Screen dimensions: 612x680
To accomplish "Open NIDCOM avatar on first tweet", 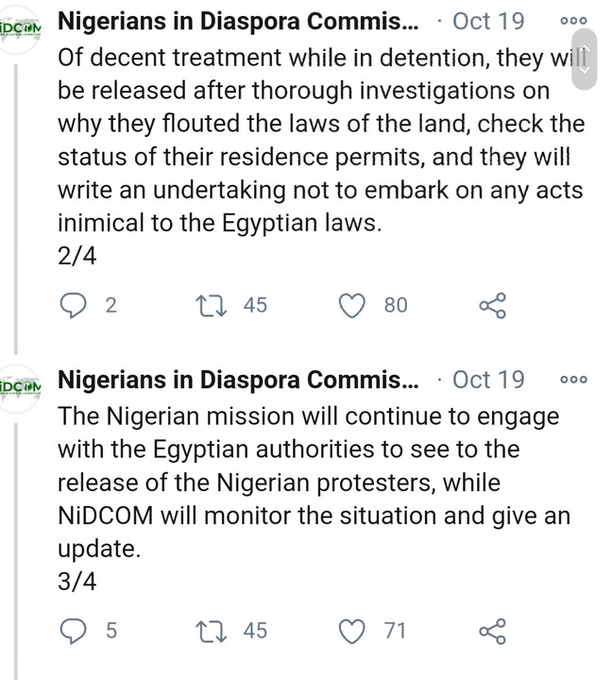I will 19,25.
